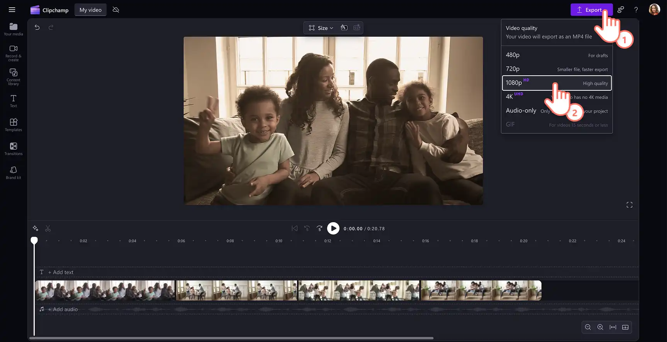
Task: Select Audio-only export option
Action: [557, 111]
